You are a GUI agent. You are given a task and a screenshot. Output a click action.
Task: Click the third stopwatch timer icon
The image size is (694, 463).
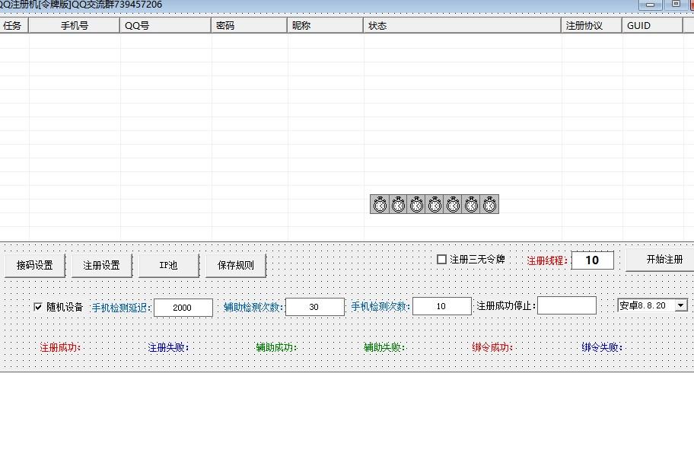(x=416, y=204)
